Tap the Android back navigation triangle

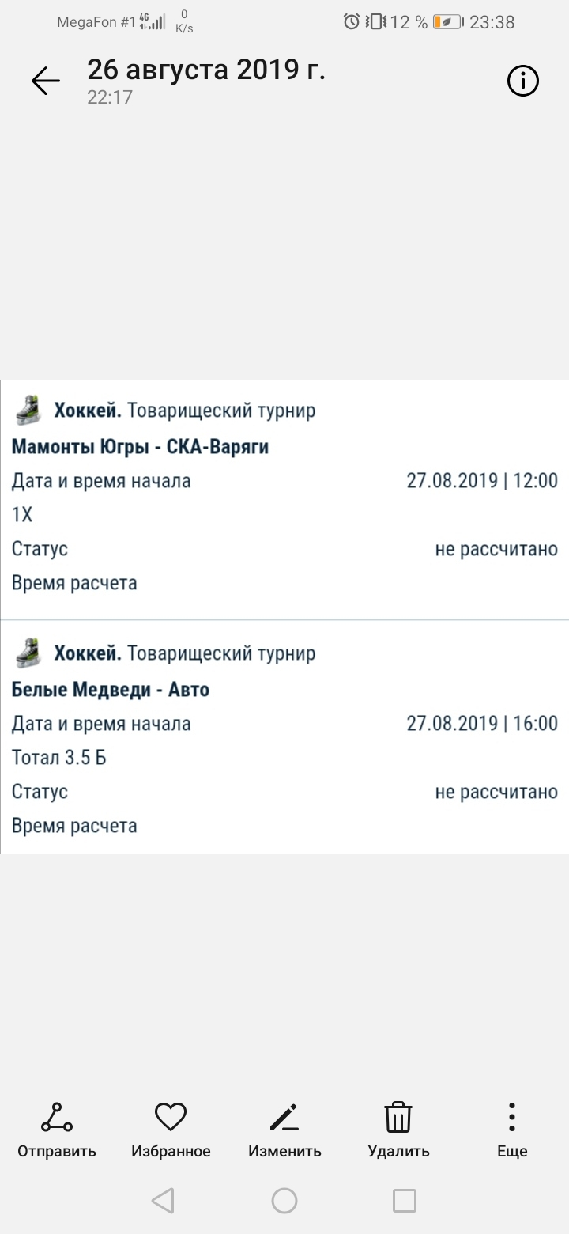tap(162, 1201)
